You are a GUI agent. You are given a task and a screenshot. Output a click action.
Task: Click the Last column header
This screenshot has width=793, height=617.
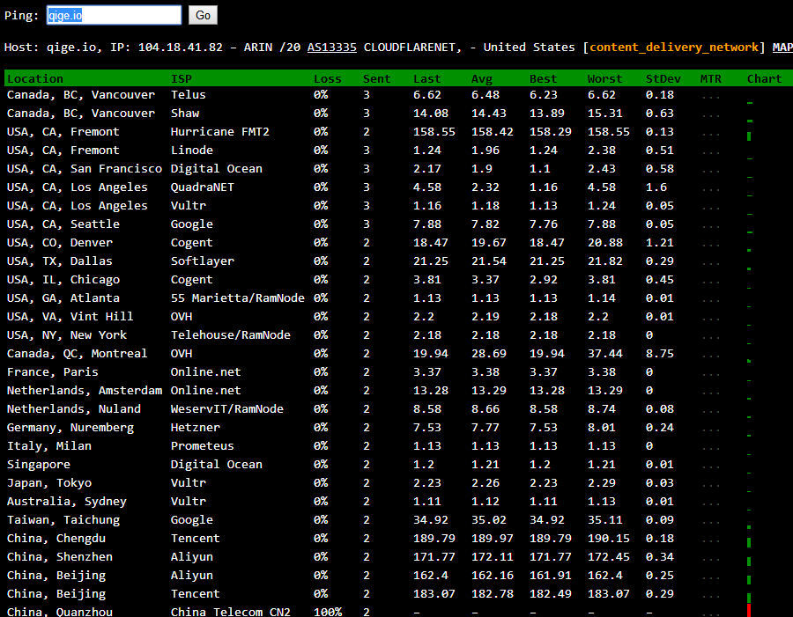tap(426, 79)
